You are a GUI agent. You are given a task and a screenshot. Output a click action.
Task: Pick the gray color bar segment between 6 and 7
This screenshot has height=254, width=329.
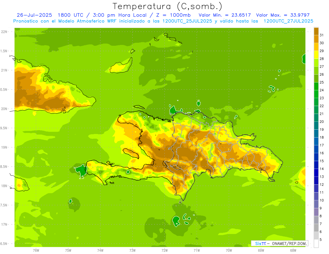point(316,228)
